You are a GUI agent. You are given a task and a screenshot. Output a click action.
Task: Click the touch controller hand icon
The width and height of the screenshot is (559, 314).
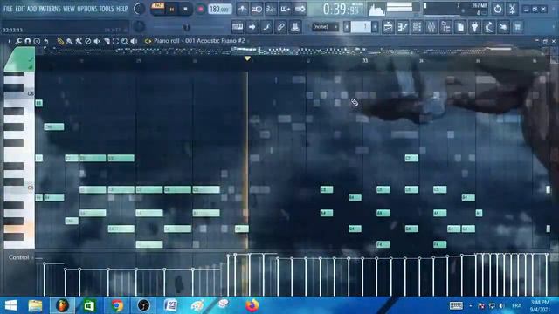coord(503,27)
